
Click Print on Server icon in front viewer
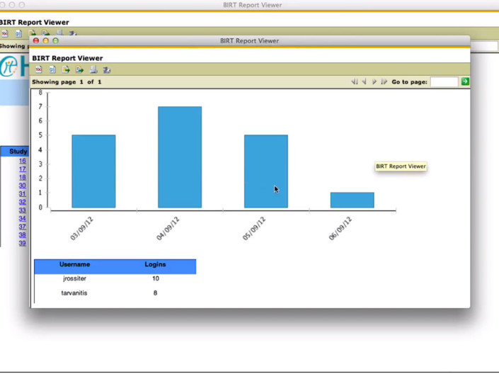coord(107,69)
